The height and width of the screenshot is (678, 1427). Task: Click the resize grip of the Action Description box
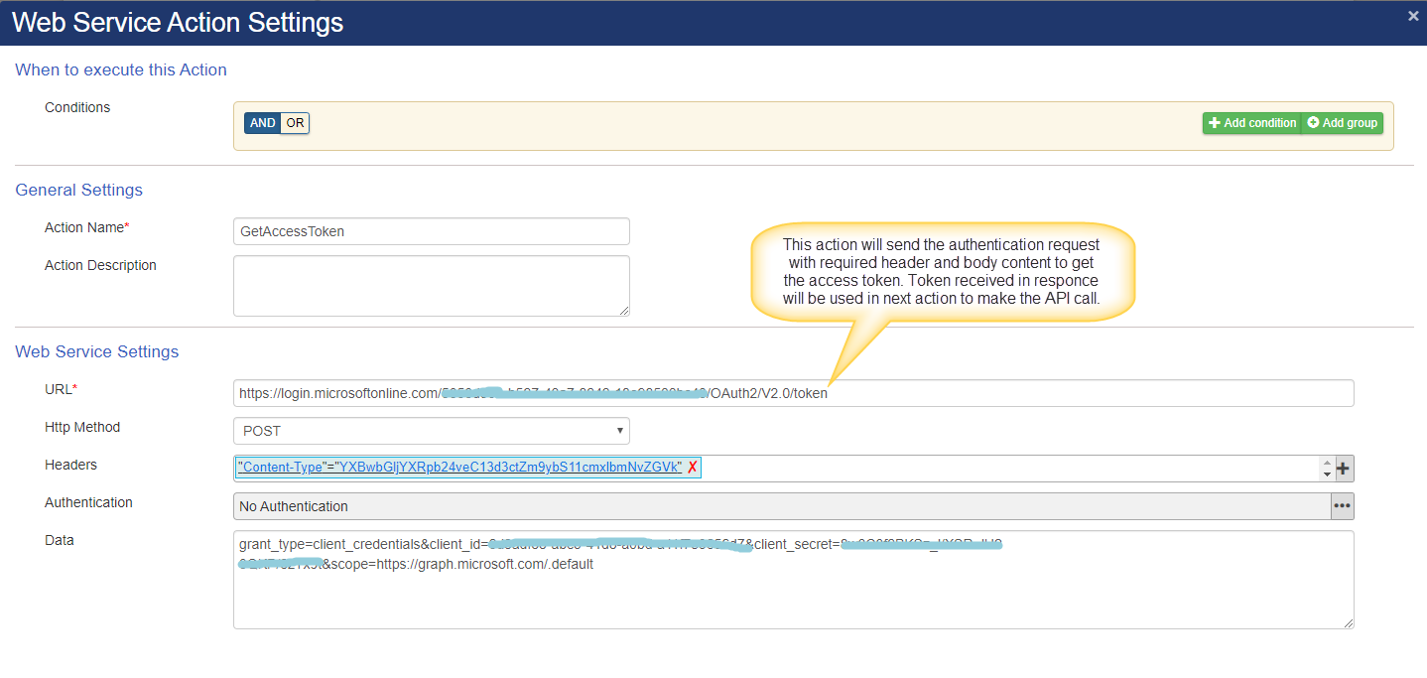625,313
